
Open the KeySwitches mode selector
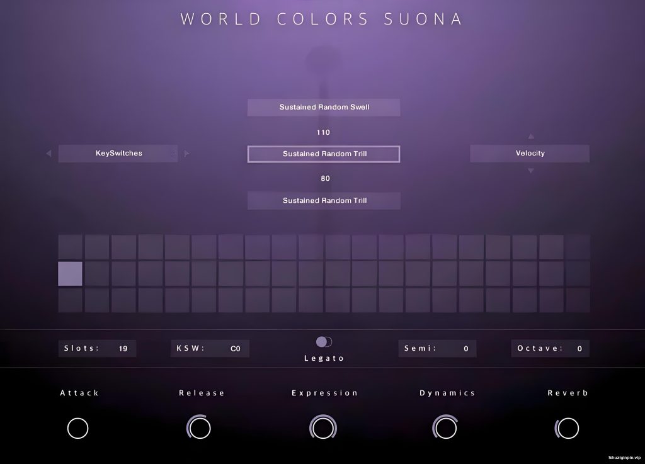tap(118, 153)
